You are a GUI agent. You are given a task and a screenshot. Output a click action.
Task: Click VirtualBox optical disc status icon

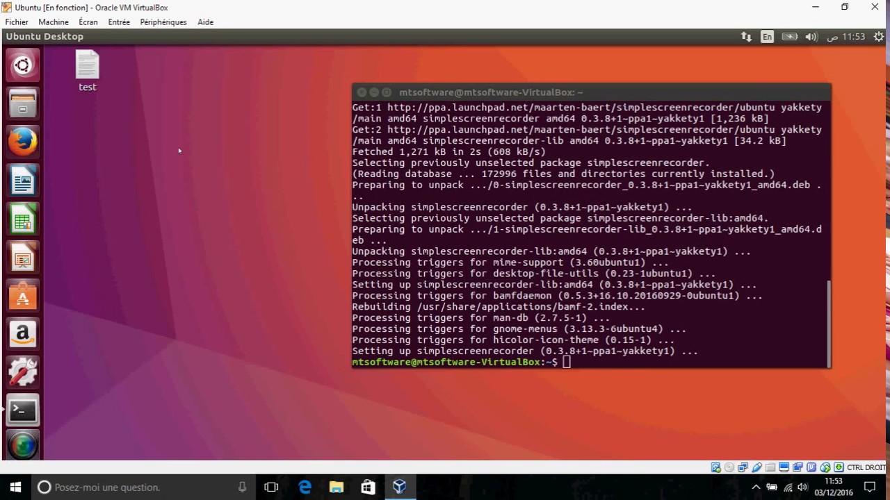pyautogui.click(x=729, y=467)
